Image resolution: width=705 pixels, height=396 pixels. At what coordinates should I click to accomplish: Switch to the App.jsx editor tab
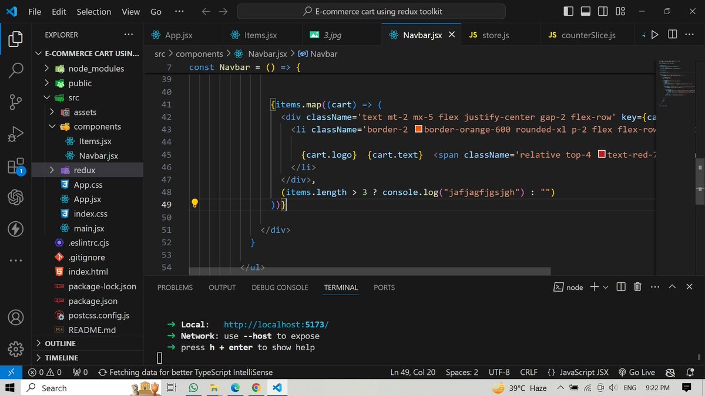[183, 35]
